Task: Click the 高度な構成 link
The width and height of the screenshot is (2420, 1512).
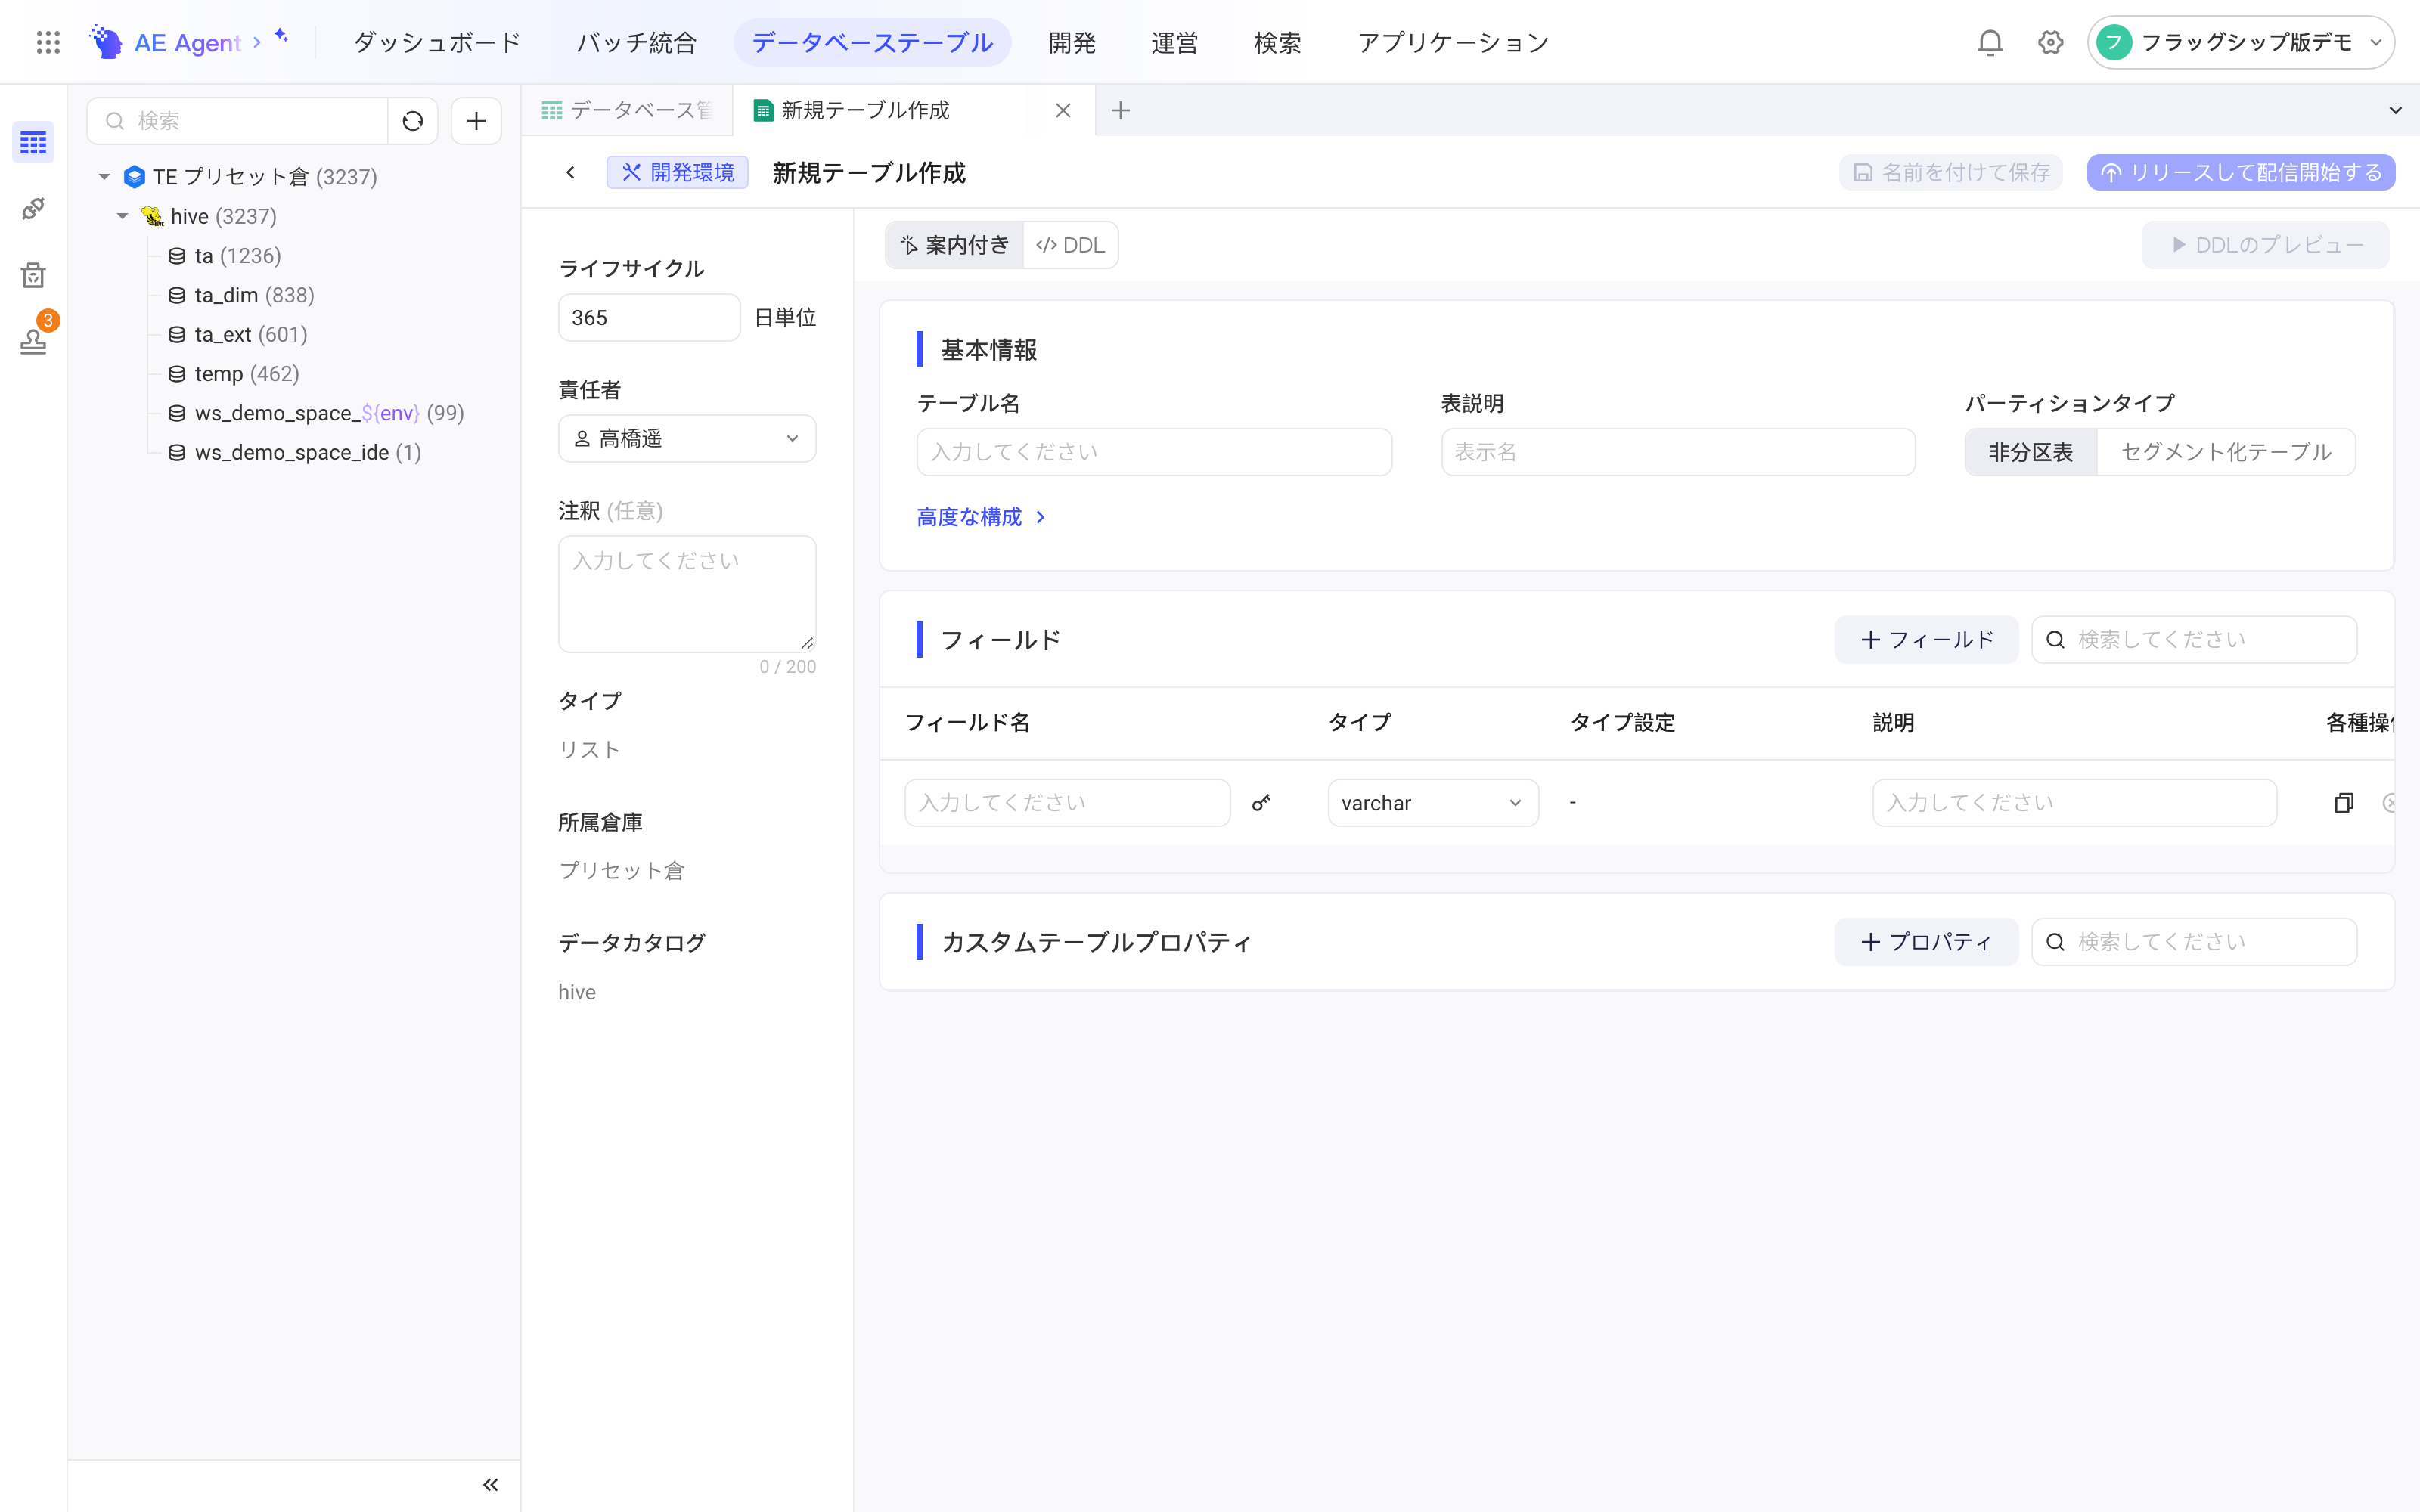Action: click(x=981, y=517)
